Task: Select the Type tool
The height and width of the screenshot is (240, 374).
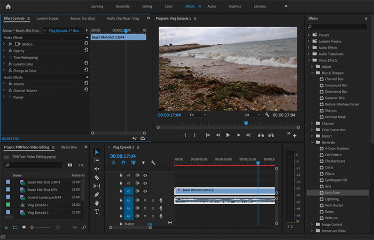Action: [x=97, y=212]
